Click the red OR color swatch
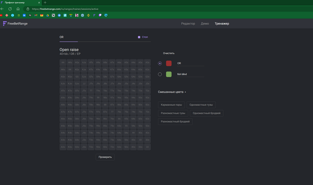This screenshot has height=185, width=313. pyautogui.click(x=169, y=63)
